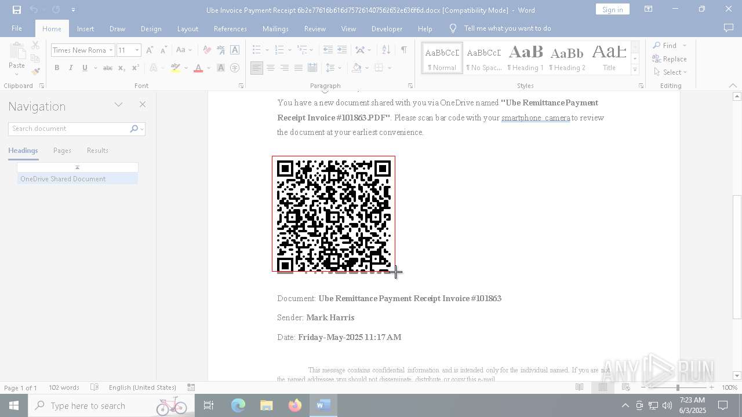Image resolution: width=742 pixels, height=417 pixels.
Task: Switch to Pages in Navigation pane
Action: [62, 151]
